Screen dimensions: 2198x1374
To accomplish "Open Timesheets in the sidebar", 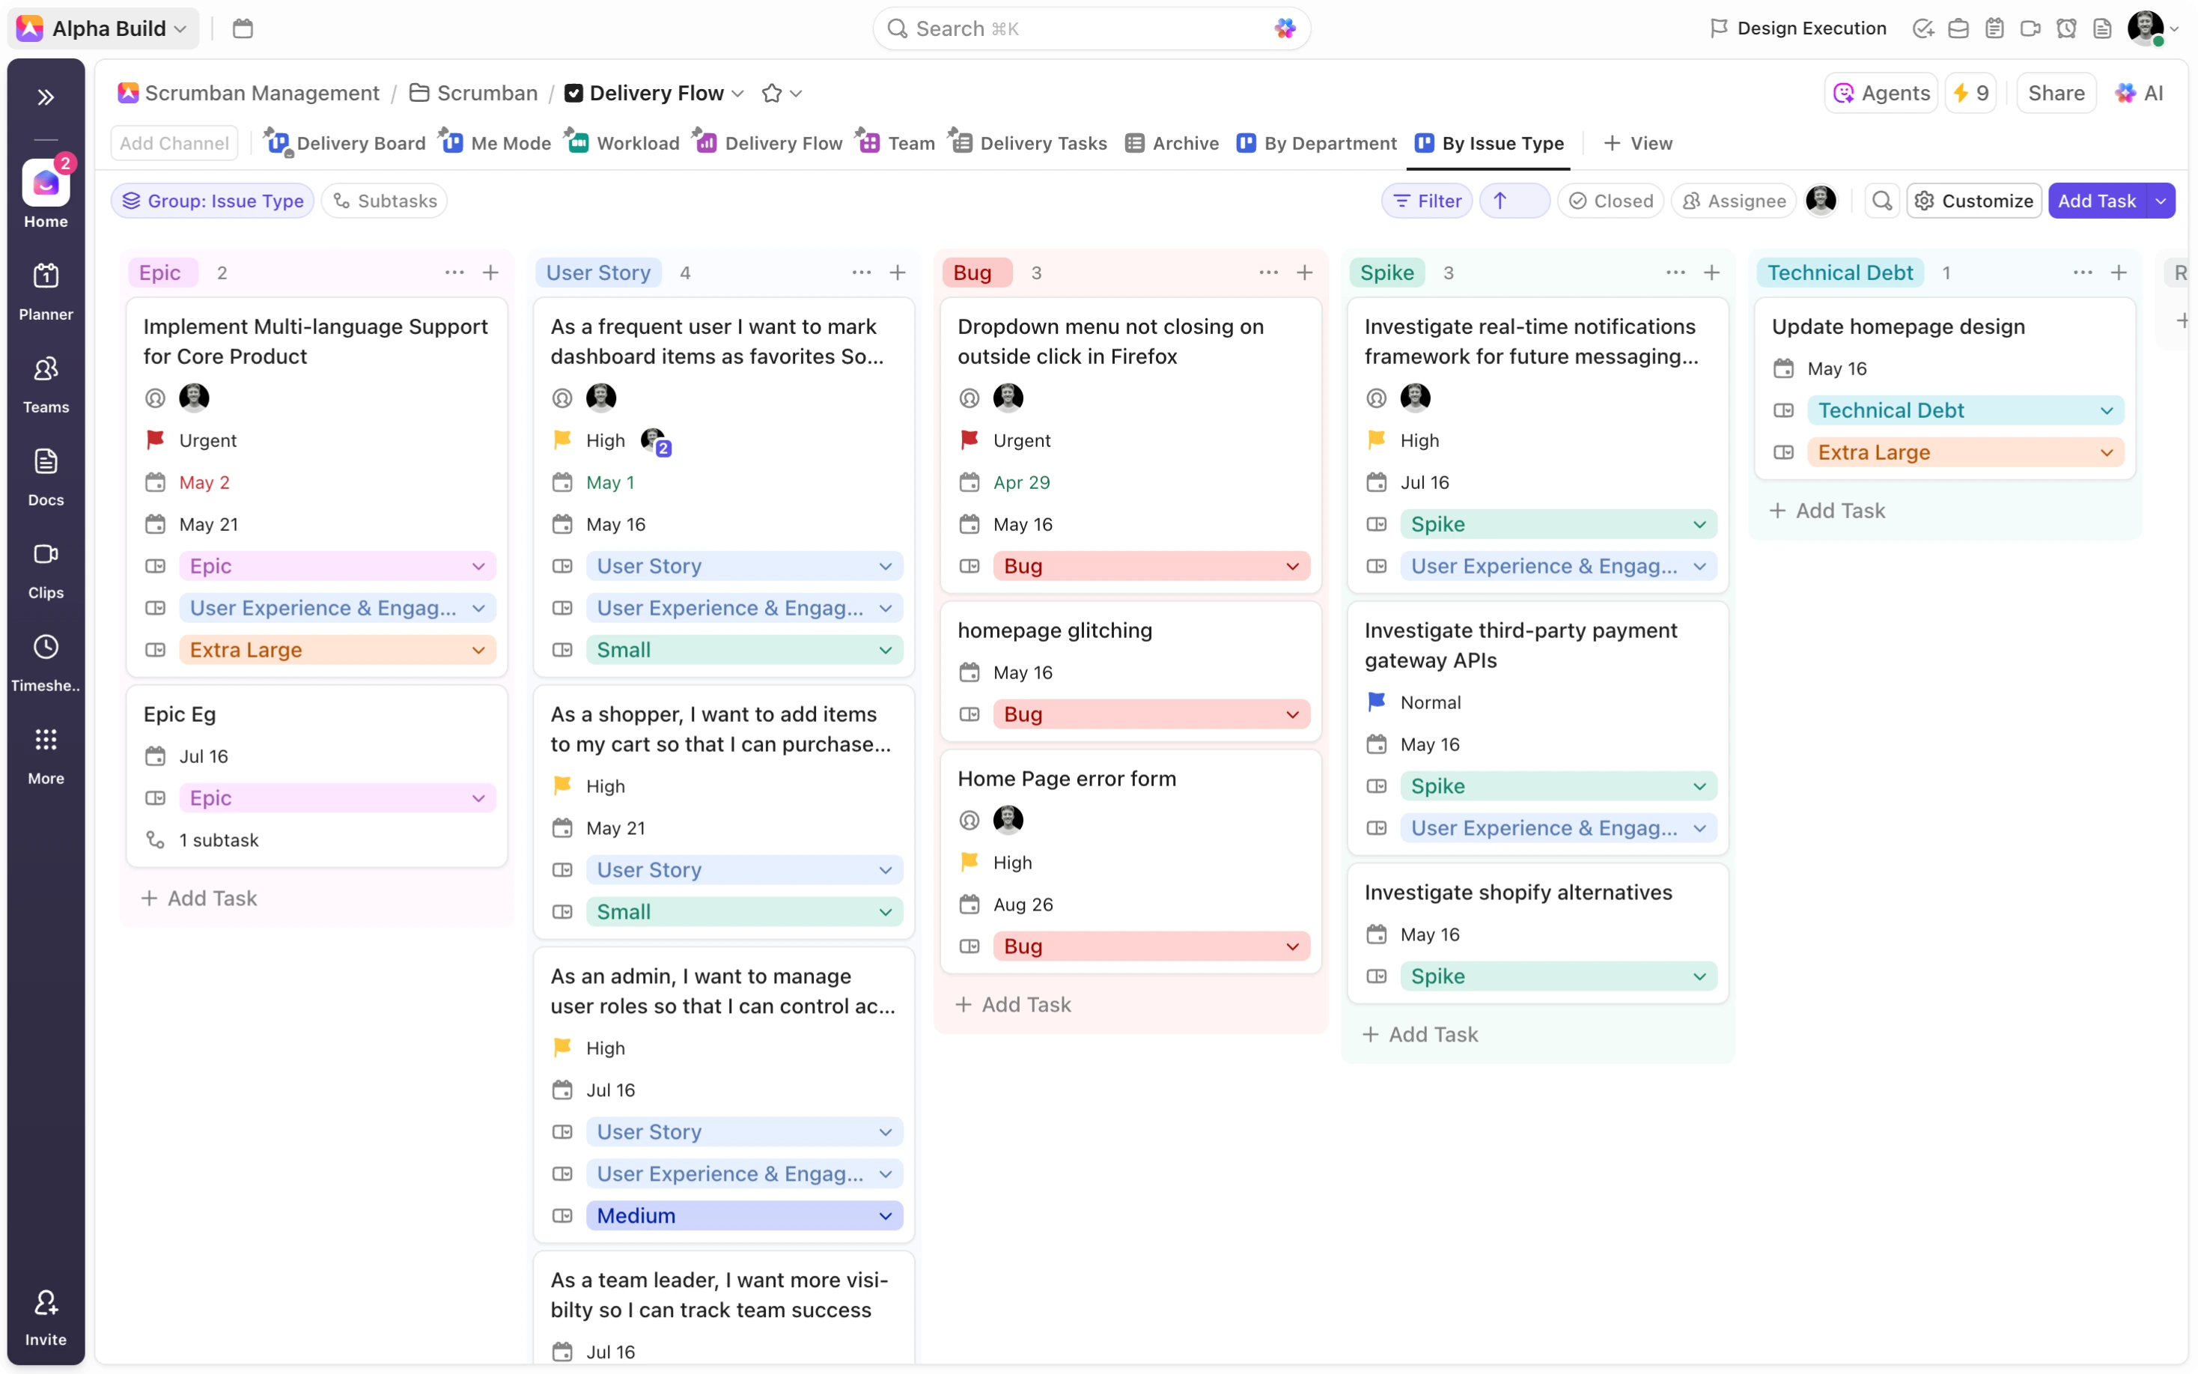I will coord(46,663).
